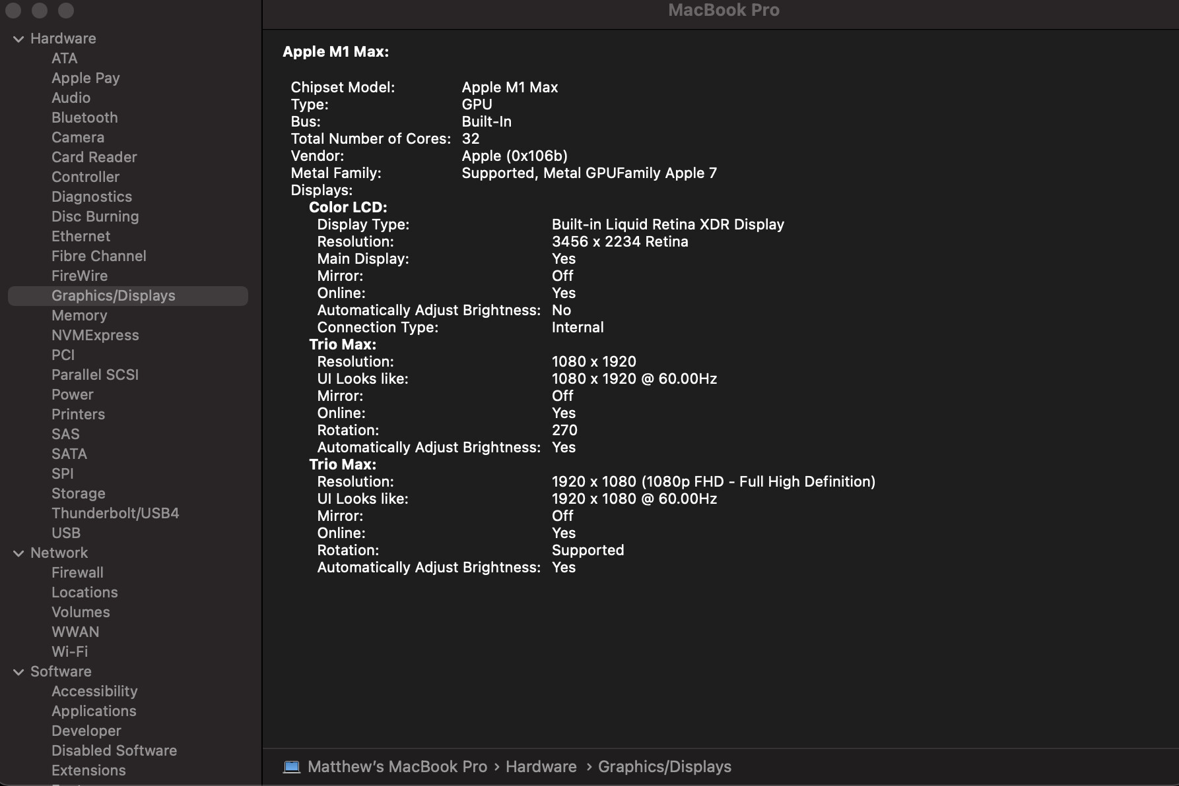Select Developer under Software
The image size is (1179, 786).
coord(86,731)
